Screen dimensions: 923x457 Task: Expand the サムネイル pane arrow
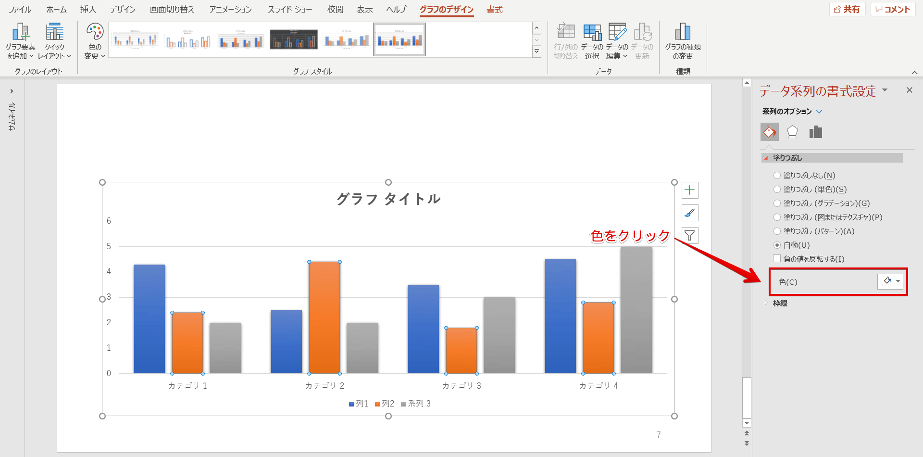12,91
